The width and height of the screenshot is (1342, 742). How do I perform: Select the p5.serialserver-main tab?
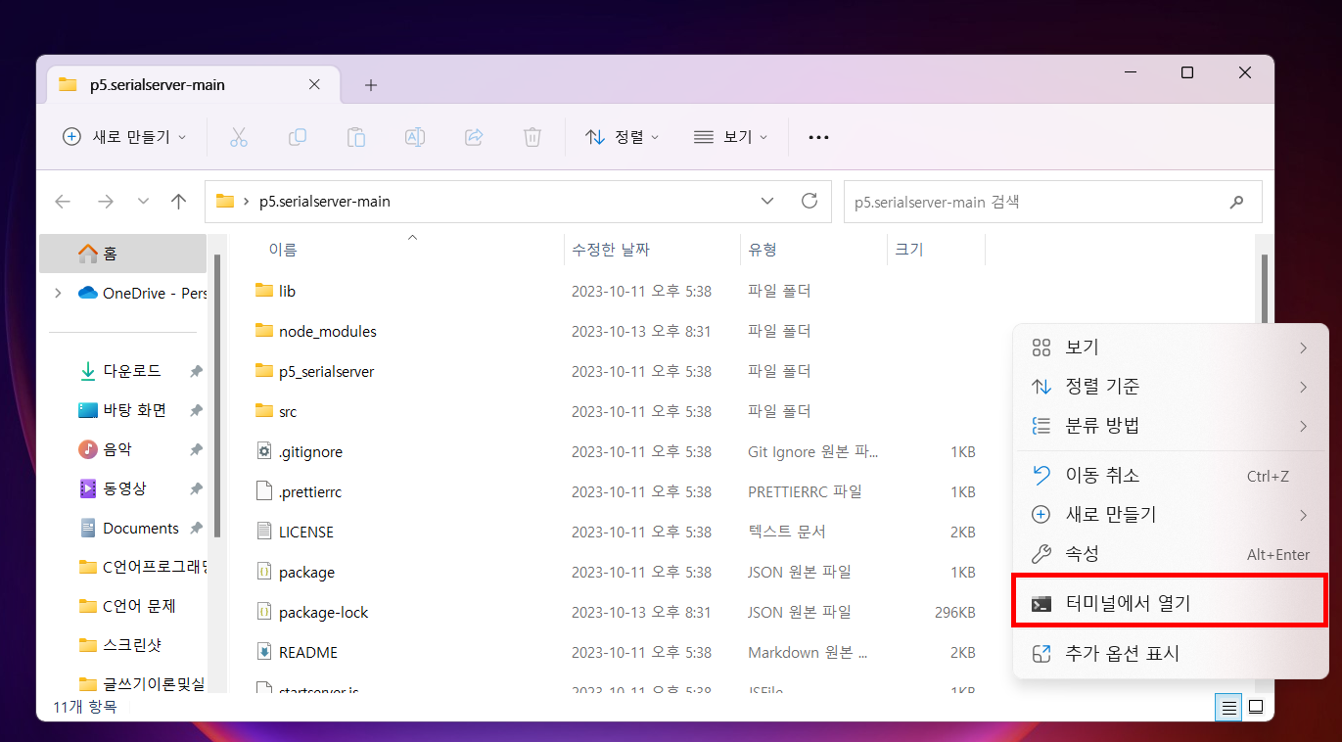point(193,85)
